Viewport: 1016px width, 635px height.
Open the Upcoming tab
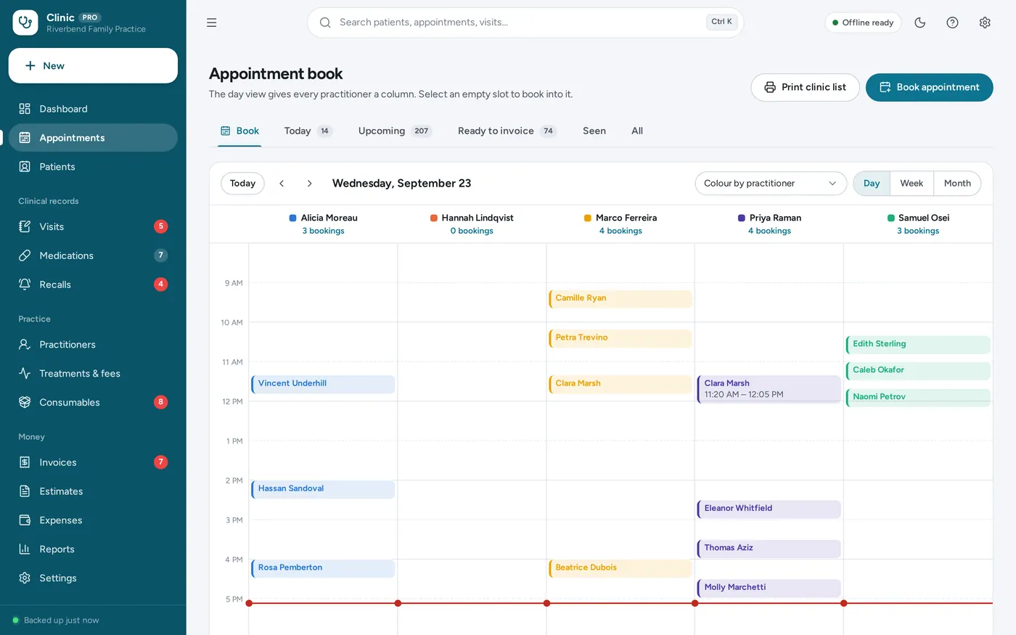pos(395,131)
